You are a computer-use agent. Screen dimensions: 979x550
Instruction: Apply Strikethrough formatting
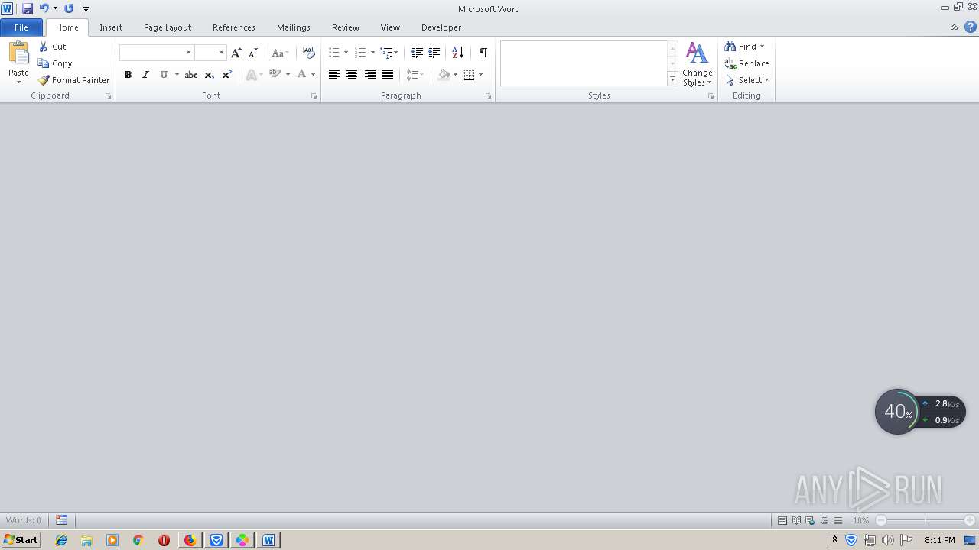191,75
